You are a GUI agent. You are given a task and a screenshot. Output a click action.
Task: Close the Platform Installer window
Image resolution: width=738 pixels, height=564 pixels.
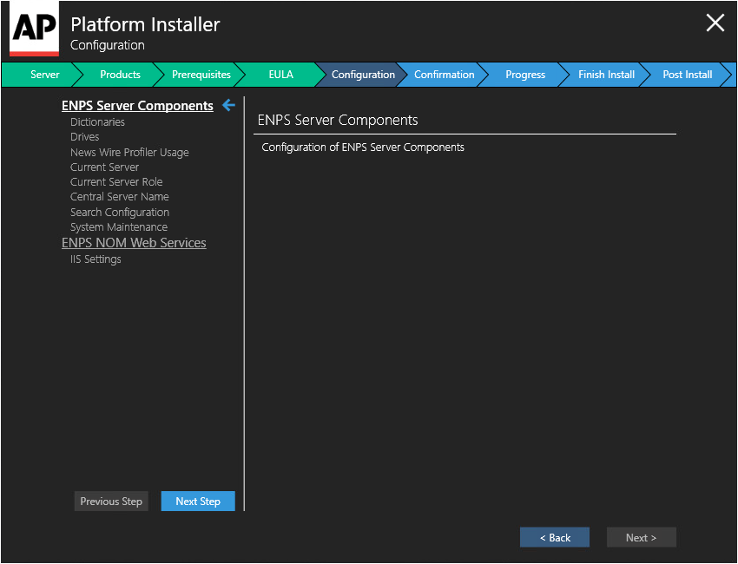715,23
